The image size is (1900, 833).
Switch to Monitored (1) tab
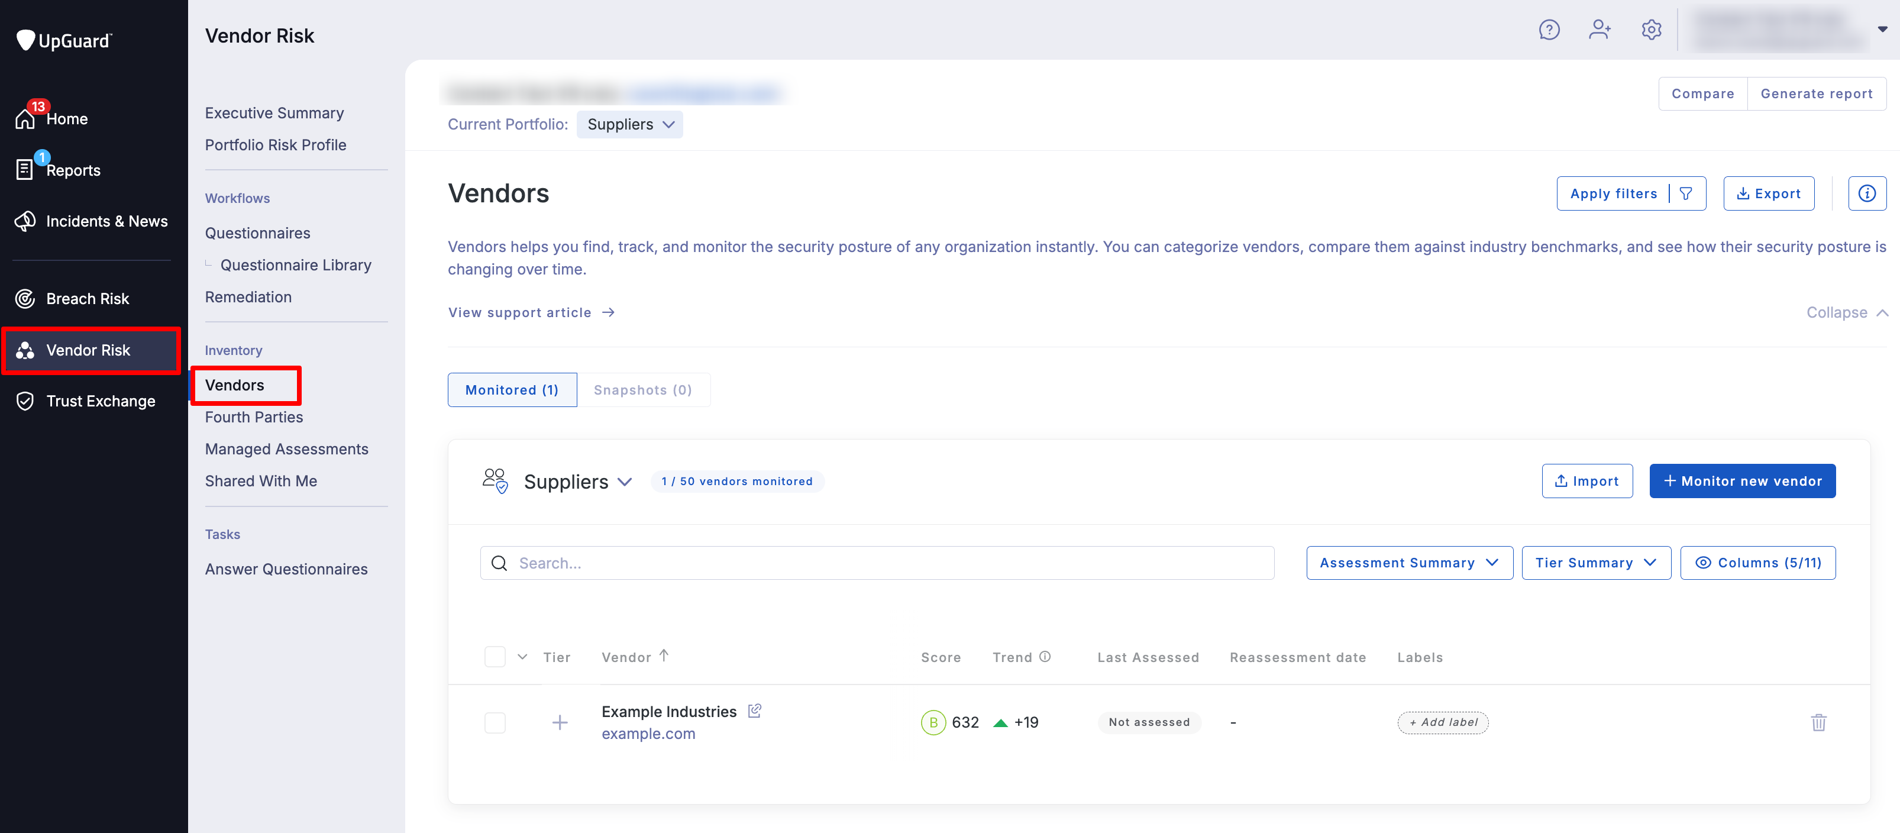[x=512, y=389]
